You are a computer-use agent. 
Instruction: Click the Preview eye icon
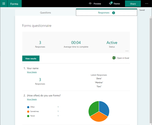pos(90,4)
